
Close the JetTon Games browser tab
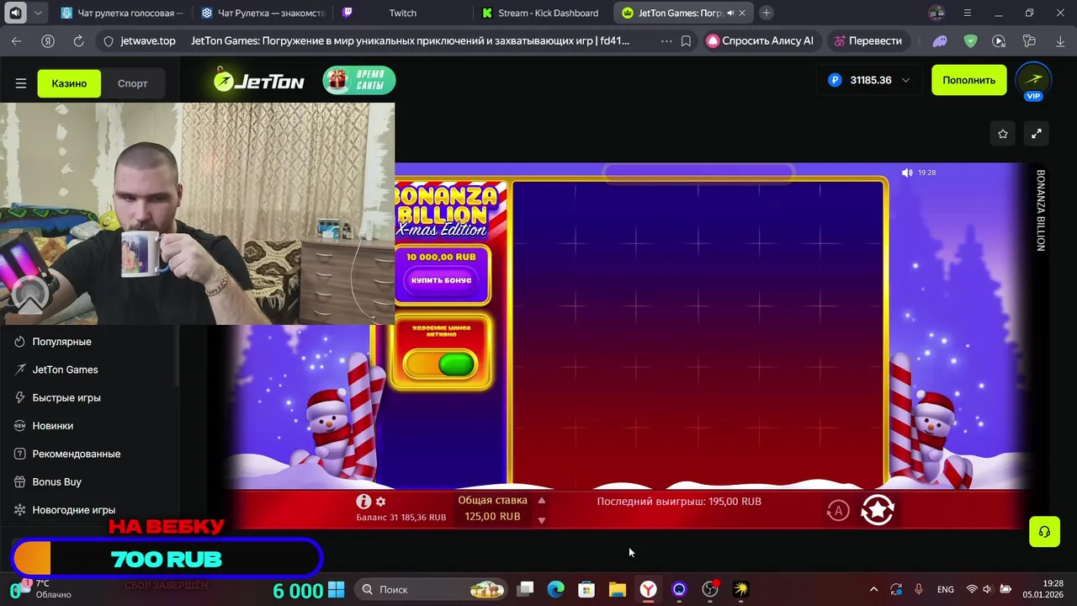tap(742, 13)
